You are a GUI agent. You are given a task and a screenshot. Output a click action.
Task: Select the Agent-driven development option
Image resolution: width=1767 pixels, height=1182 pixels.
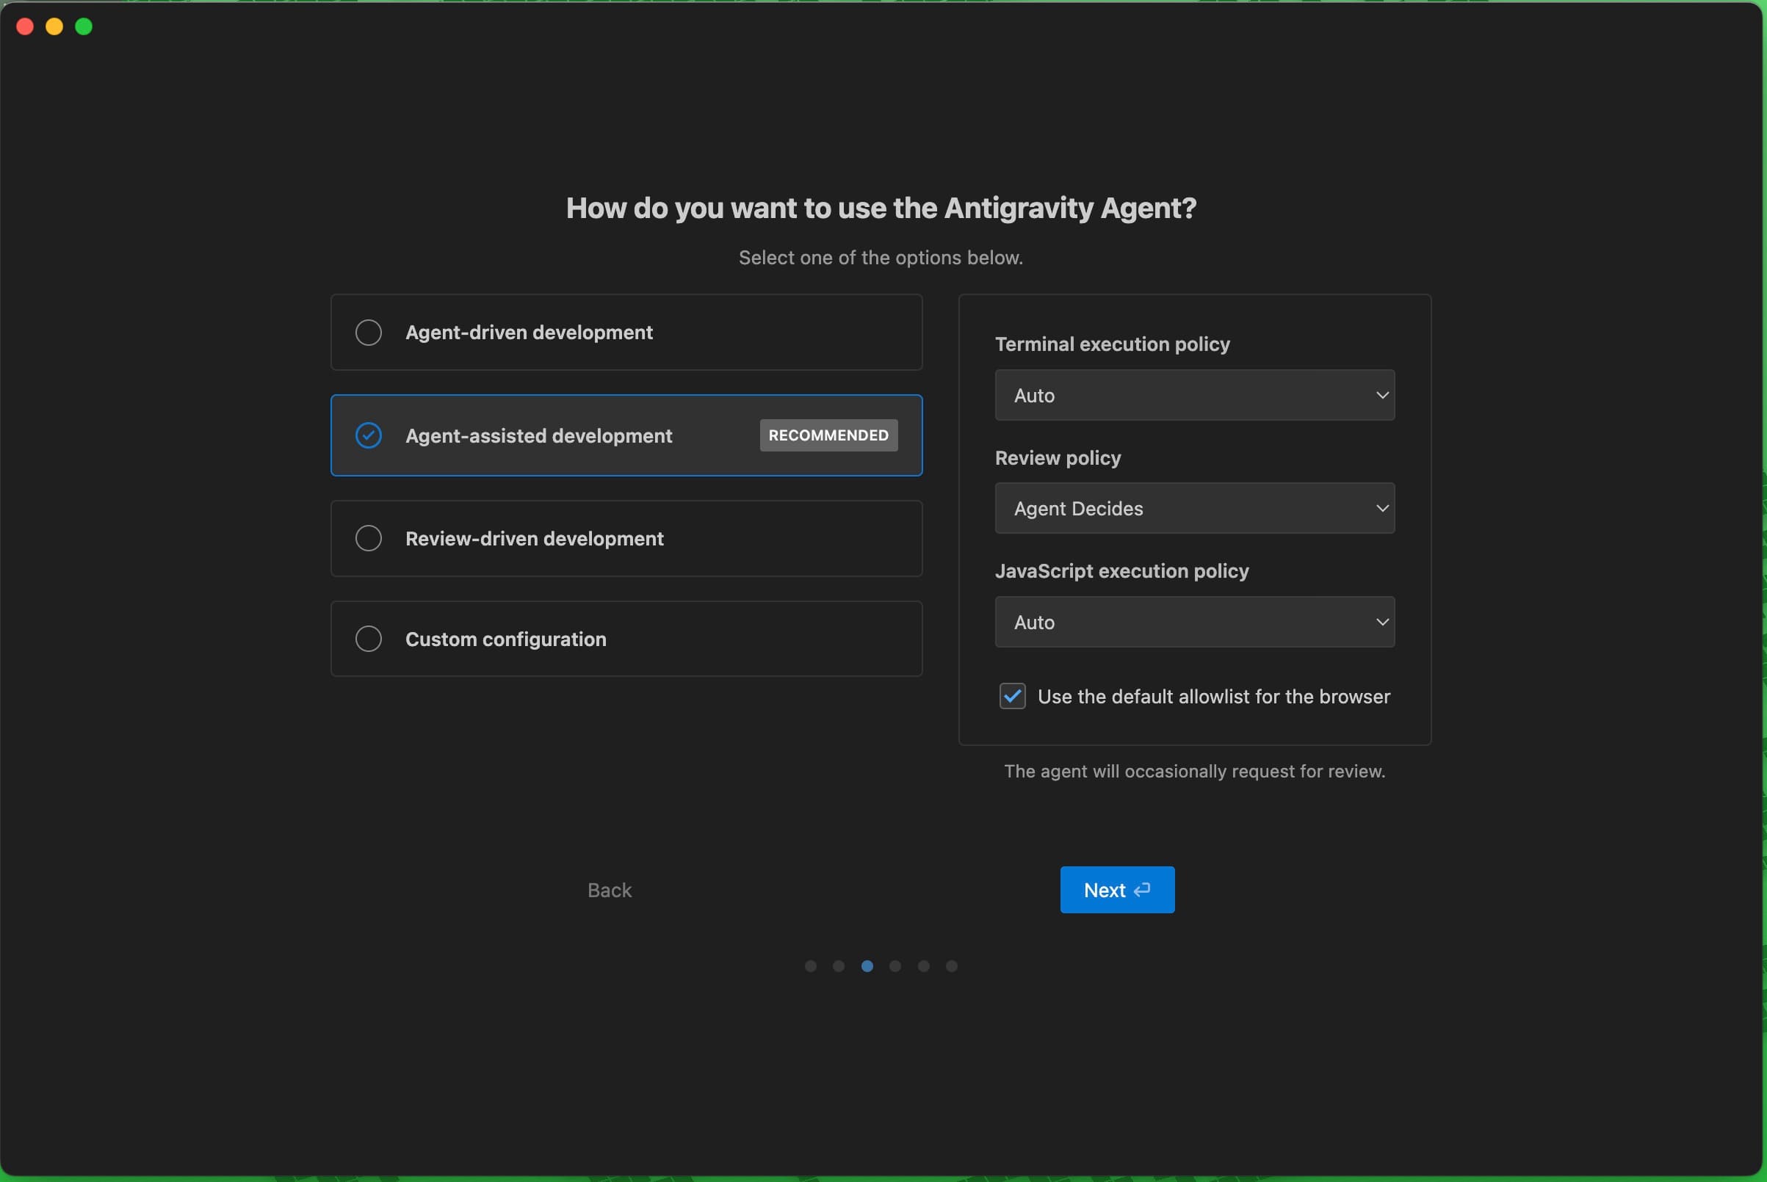(x=626, y=332)
